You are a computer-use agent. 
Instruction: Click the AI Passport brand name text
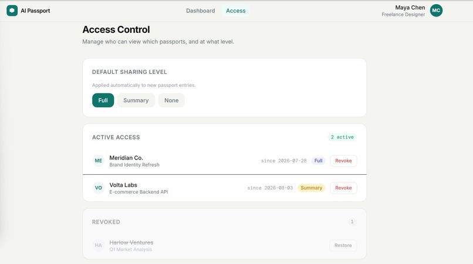point(35,11)
